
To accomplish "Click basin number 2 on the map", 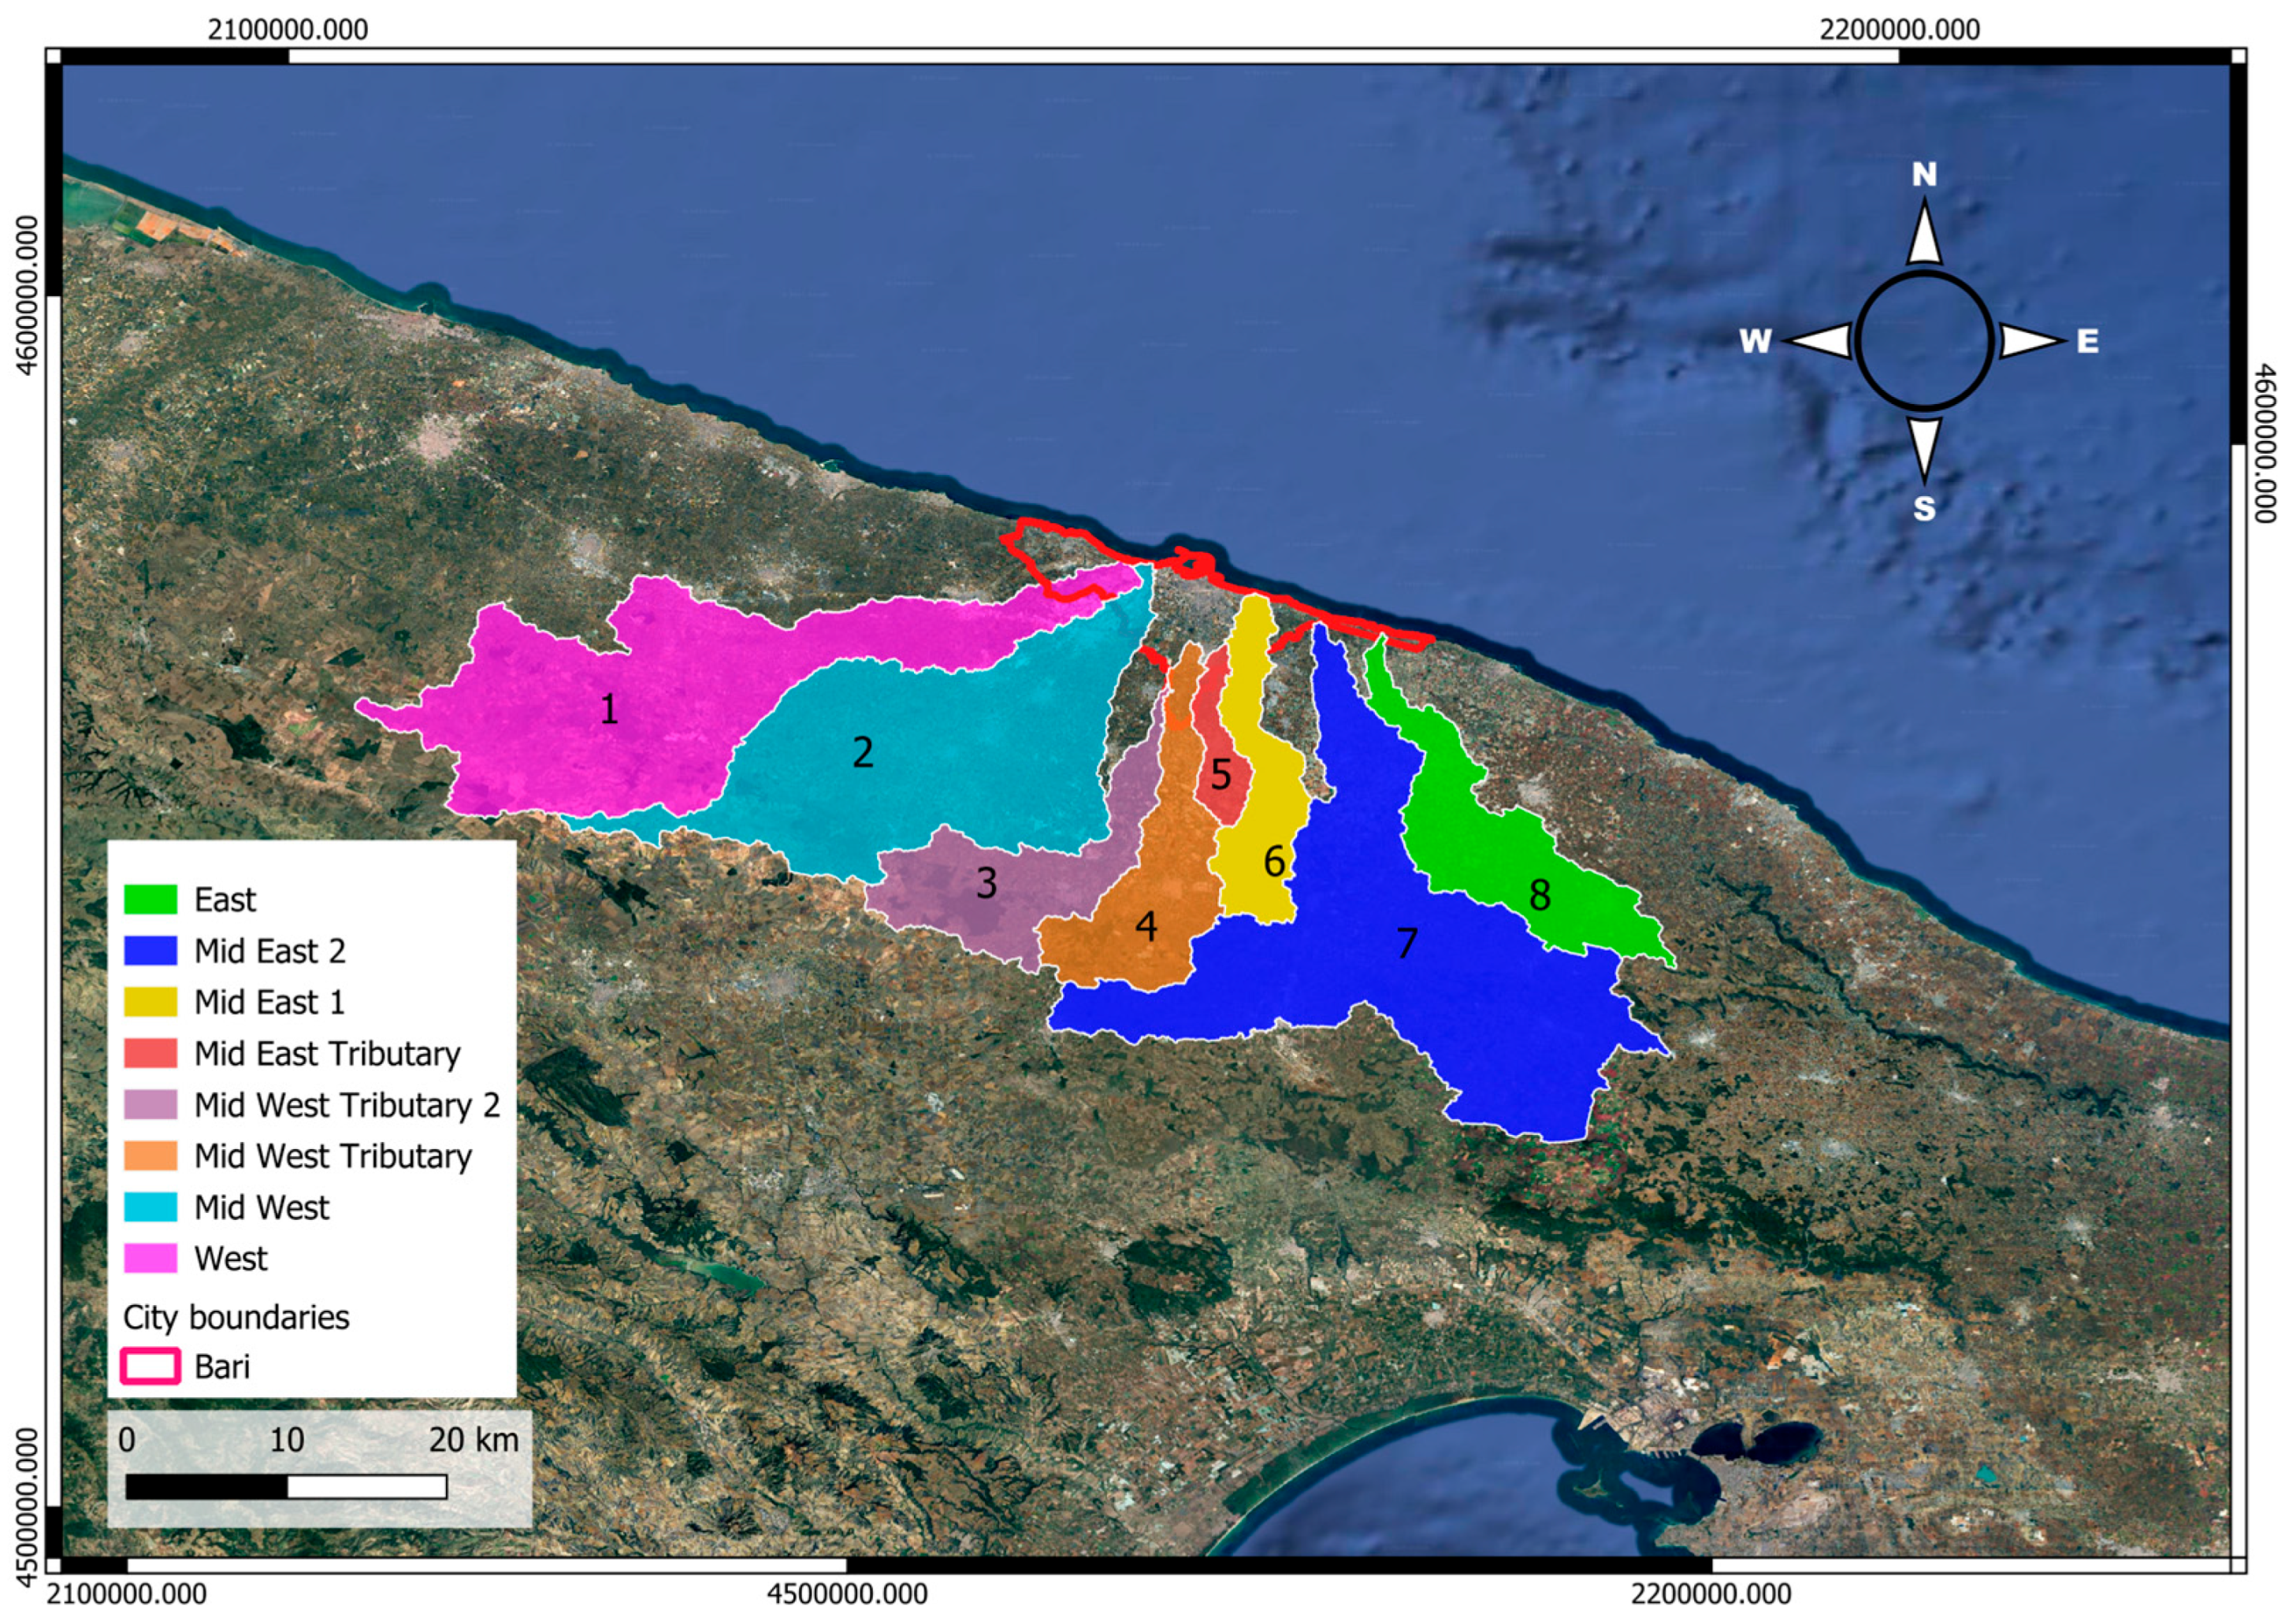I will pos(863,751).
